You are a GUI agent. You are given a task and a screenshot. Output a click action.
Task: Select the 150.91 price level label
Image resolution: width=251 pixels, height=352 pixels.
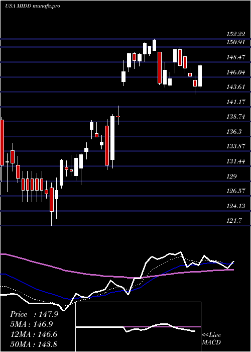235,42
